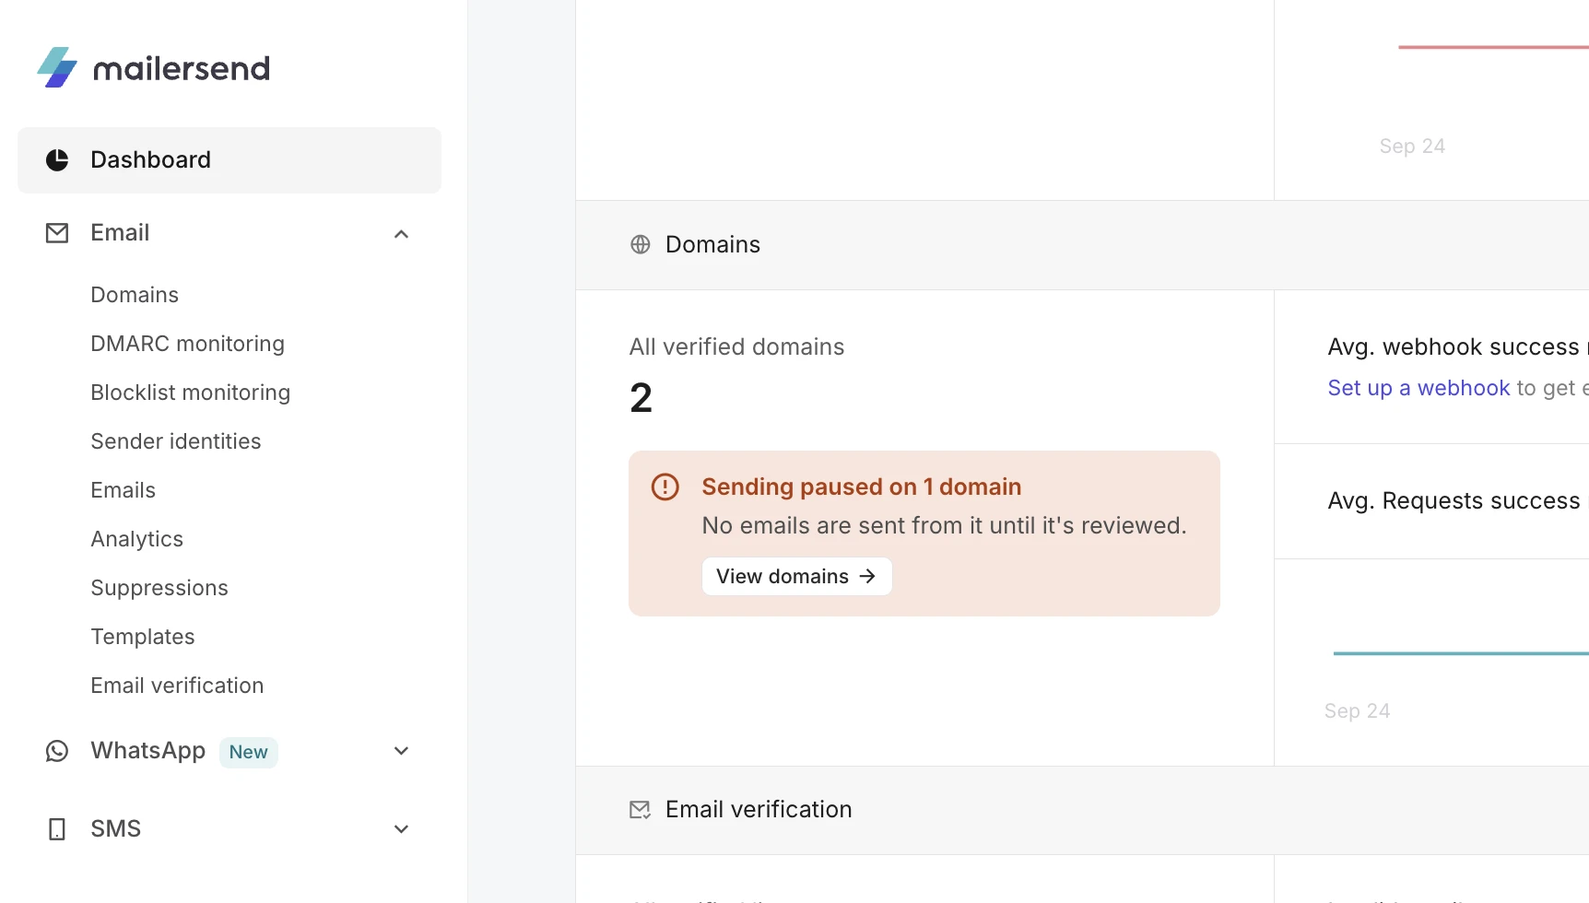Click the Domains section heading text
The height and width of the screenshot is (903, 1589).
[x=712, y=244]
